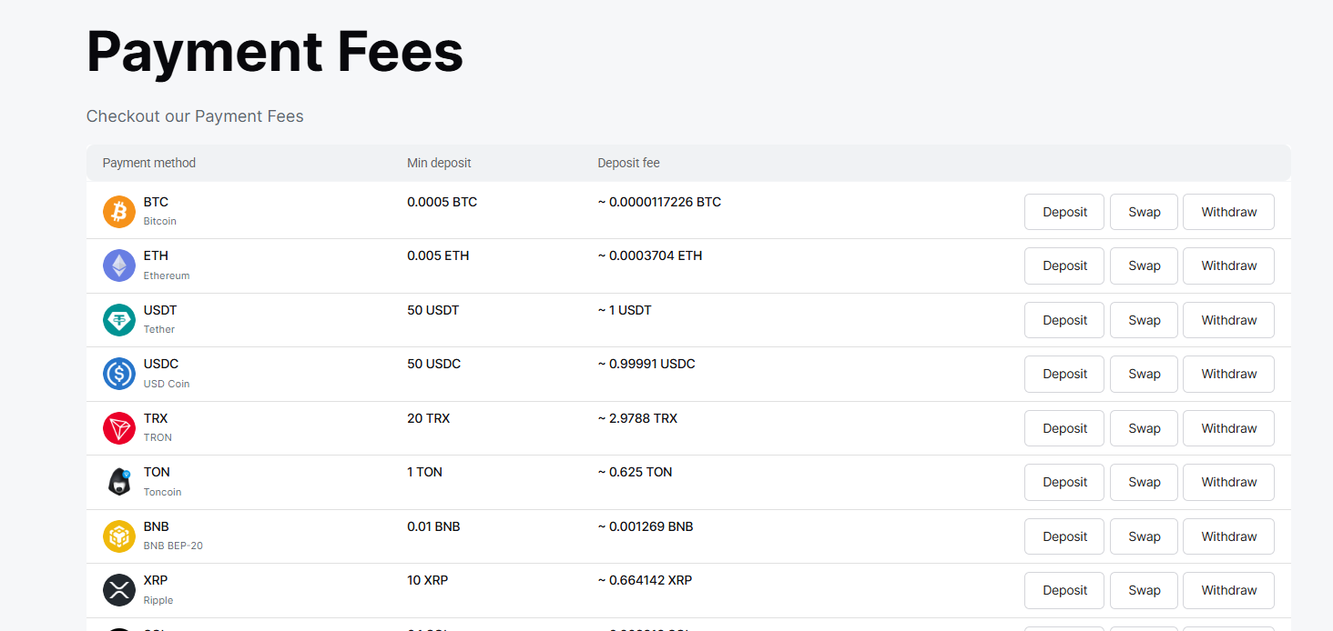Withdraw ETH from the Ethereum row
Viewport: 1333px width, 631px height.
point(1228,265)
